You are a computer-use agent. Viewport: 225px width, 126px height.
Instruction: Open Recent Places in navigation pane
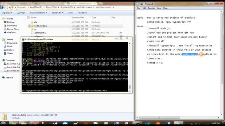(13, 29)
